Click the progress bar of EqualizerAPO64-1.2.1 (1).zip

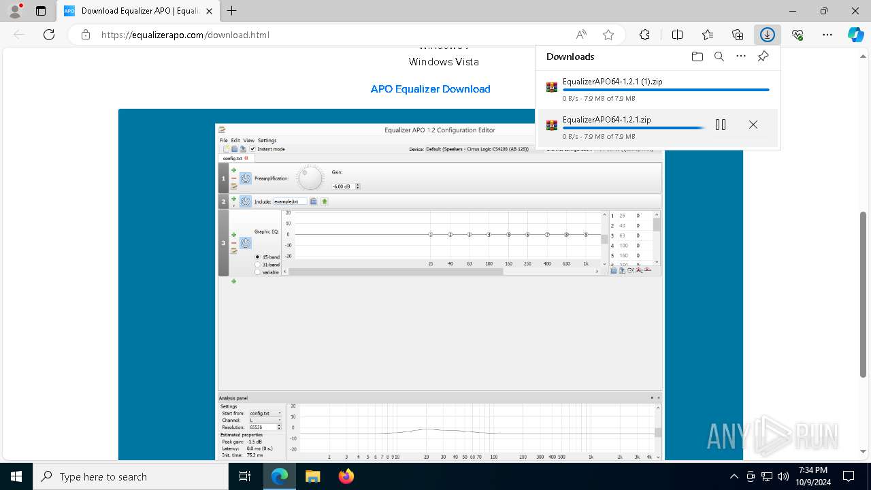coord(665,90)
